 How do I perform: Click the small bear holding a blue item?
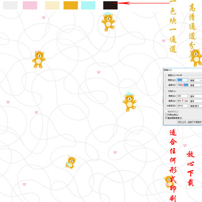click(x=71, y=163)
